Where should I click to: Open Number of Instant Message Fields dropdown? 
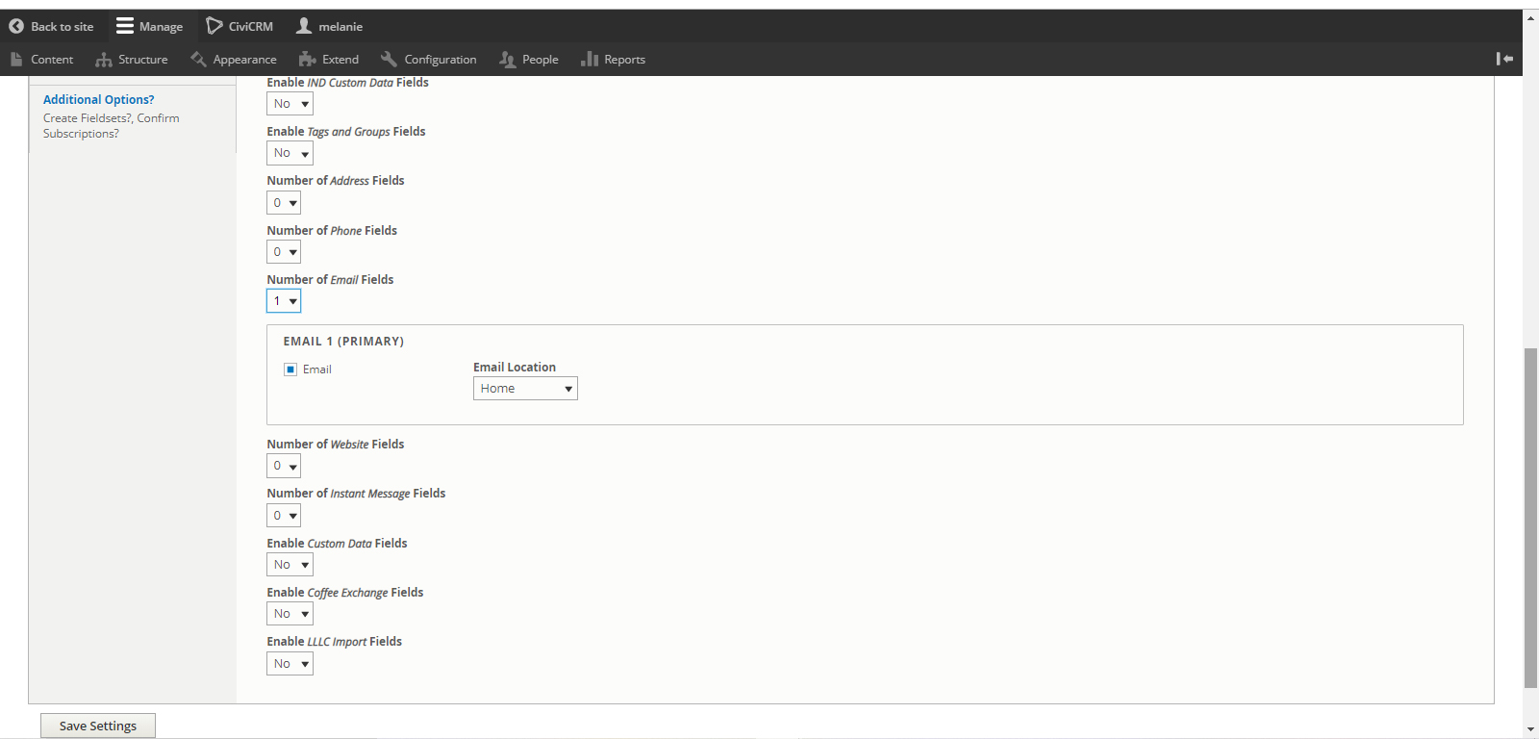pyautogui.click(x=284, y=516)
